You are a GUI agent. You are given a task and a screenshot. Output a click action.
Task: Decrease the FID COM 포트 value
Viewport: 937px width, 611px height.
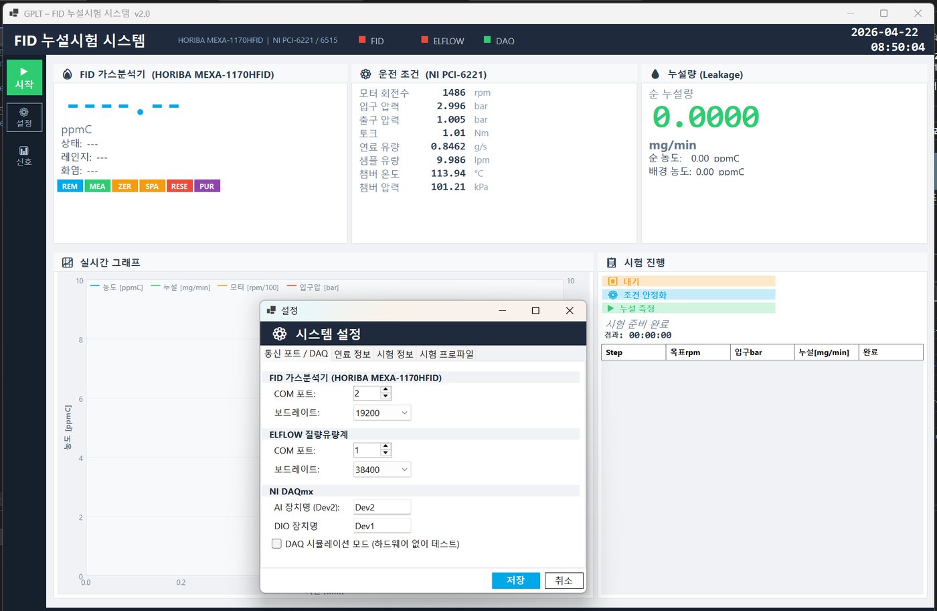pos(386,397)
